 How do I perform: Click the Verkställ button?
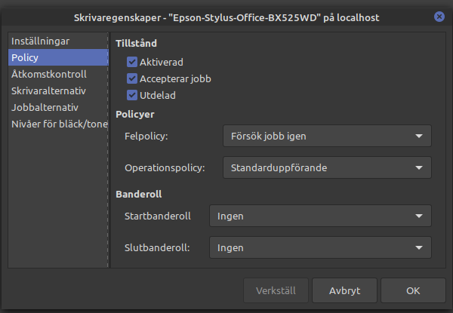tap(276, 290)
